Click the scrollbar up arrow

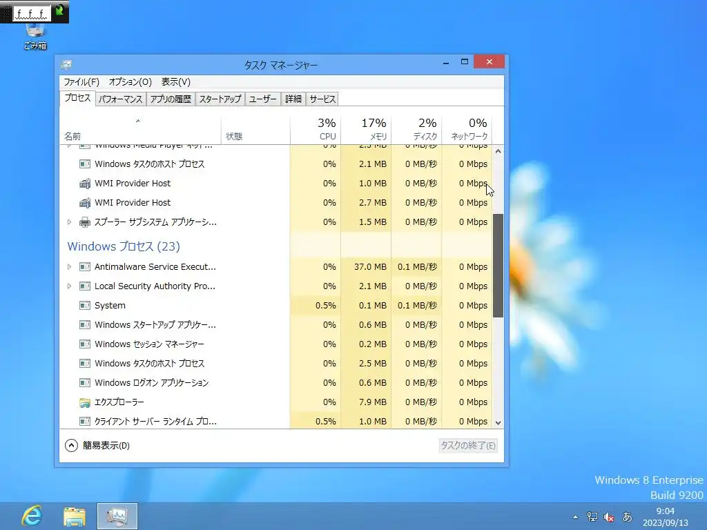pos(498,151)
